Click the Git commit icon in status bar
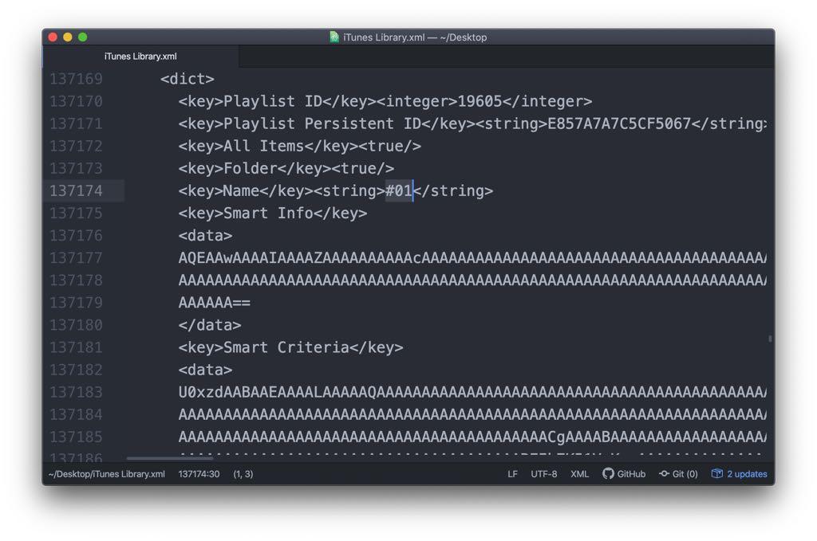The height and width of the screenshot is (541, 817). click(664, 474)
